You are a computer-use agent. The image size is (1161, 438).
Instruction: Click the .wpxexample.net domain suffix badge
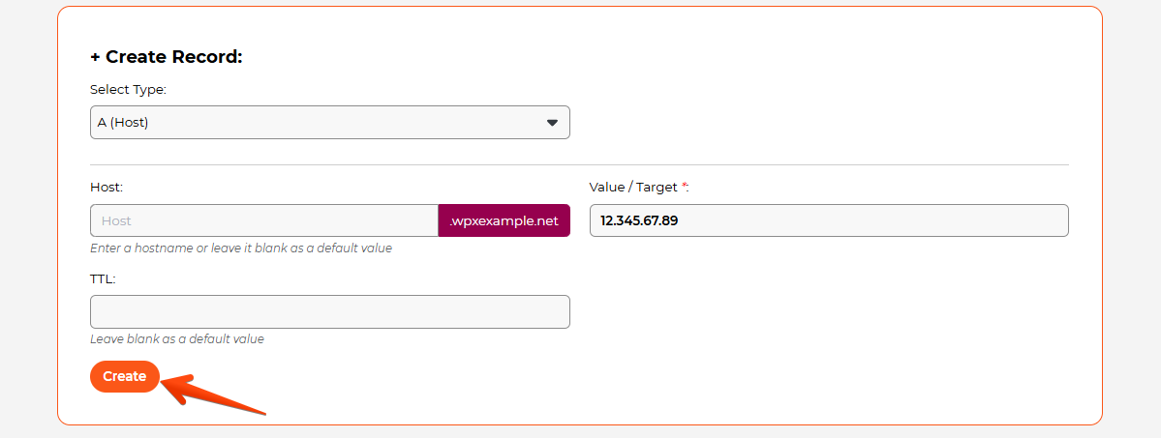504,220
